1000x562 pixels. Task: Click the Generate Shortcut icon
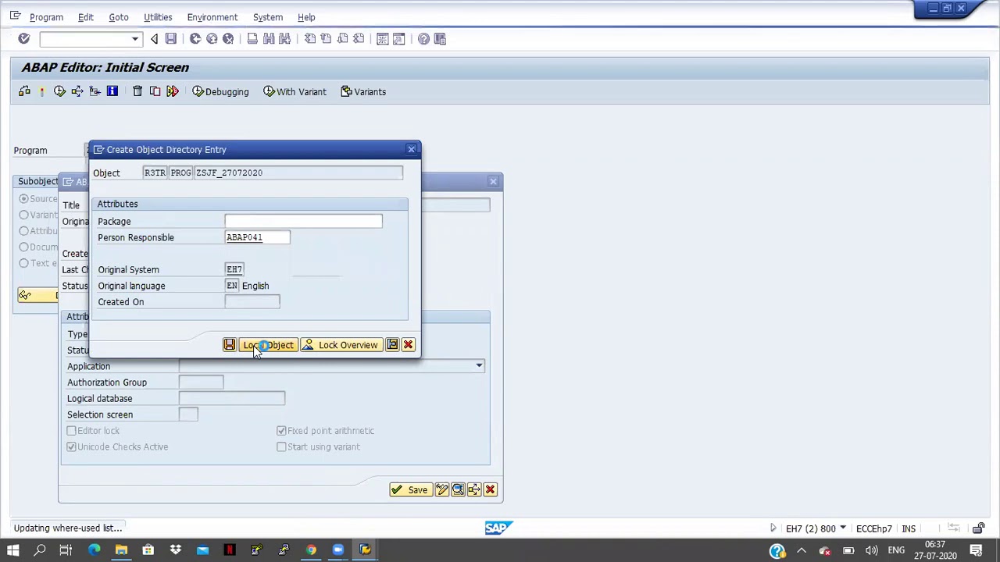[x=398, y=39]
